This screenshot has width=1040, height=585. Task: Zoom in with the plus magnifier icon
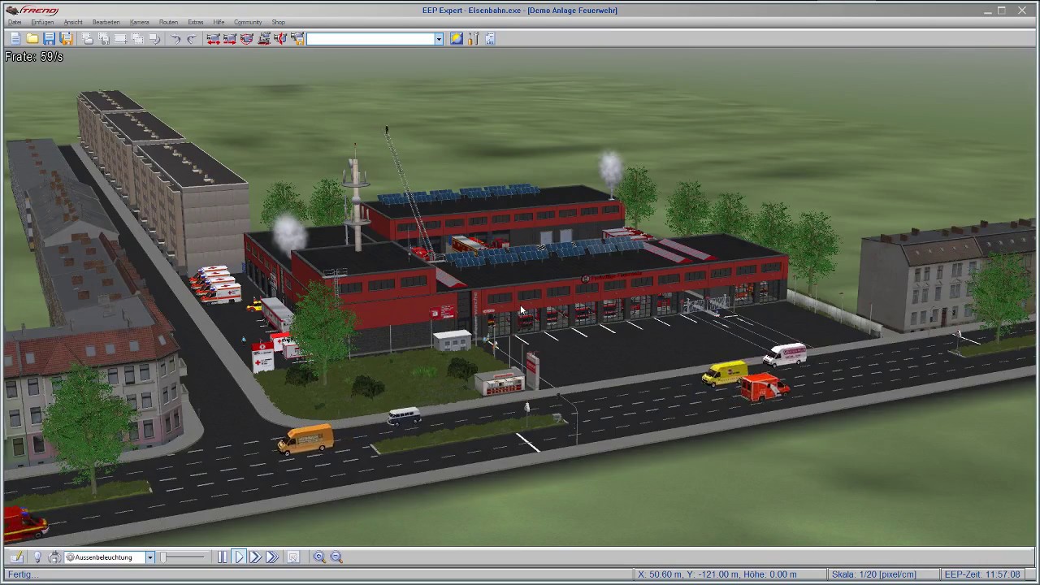click(x=319, y=557)
